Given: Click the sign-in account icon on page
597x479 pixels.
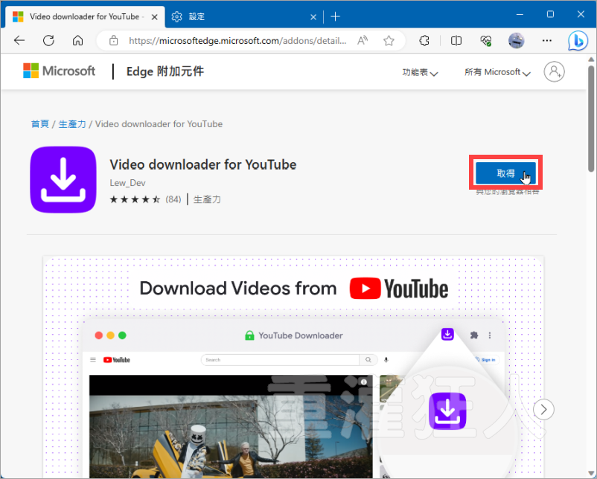Looking at the screenshot, I should 554,71.
